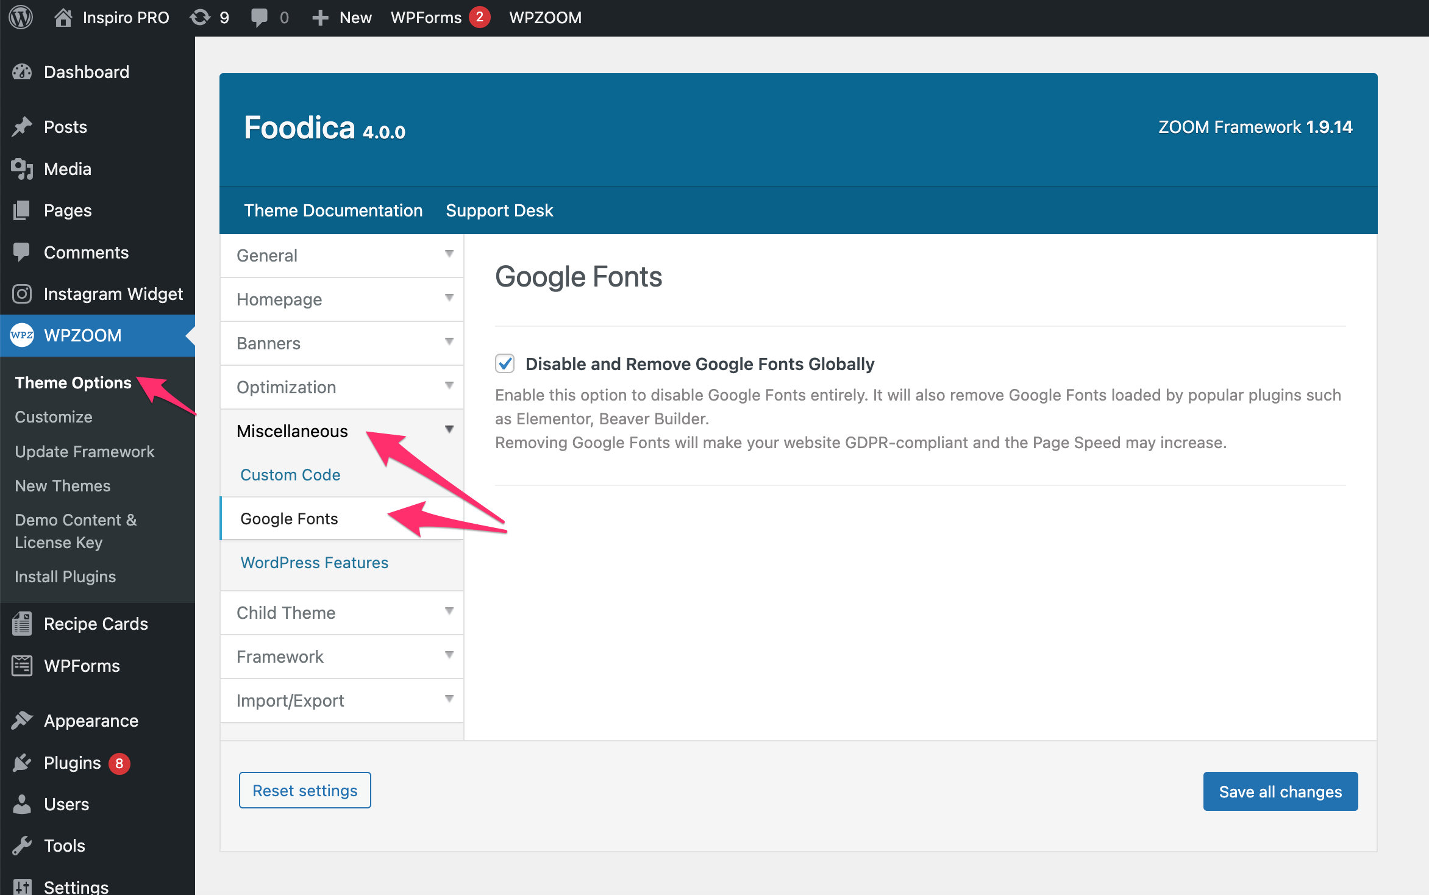Expand the Optimization section arrow
The image size is (1429, 895).
[449, 386]
